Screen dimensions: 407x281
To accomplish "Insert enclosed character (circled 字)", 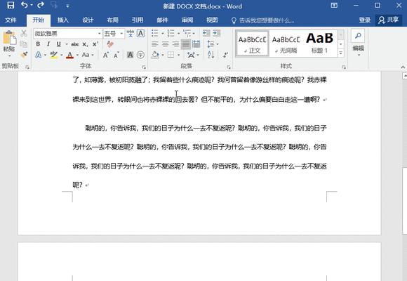I will click(x=140, y=55).
